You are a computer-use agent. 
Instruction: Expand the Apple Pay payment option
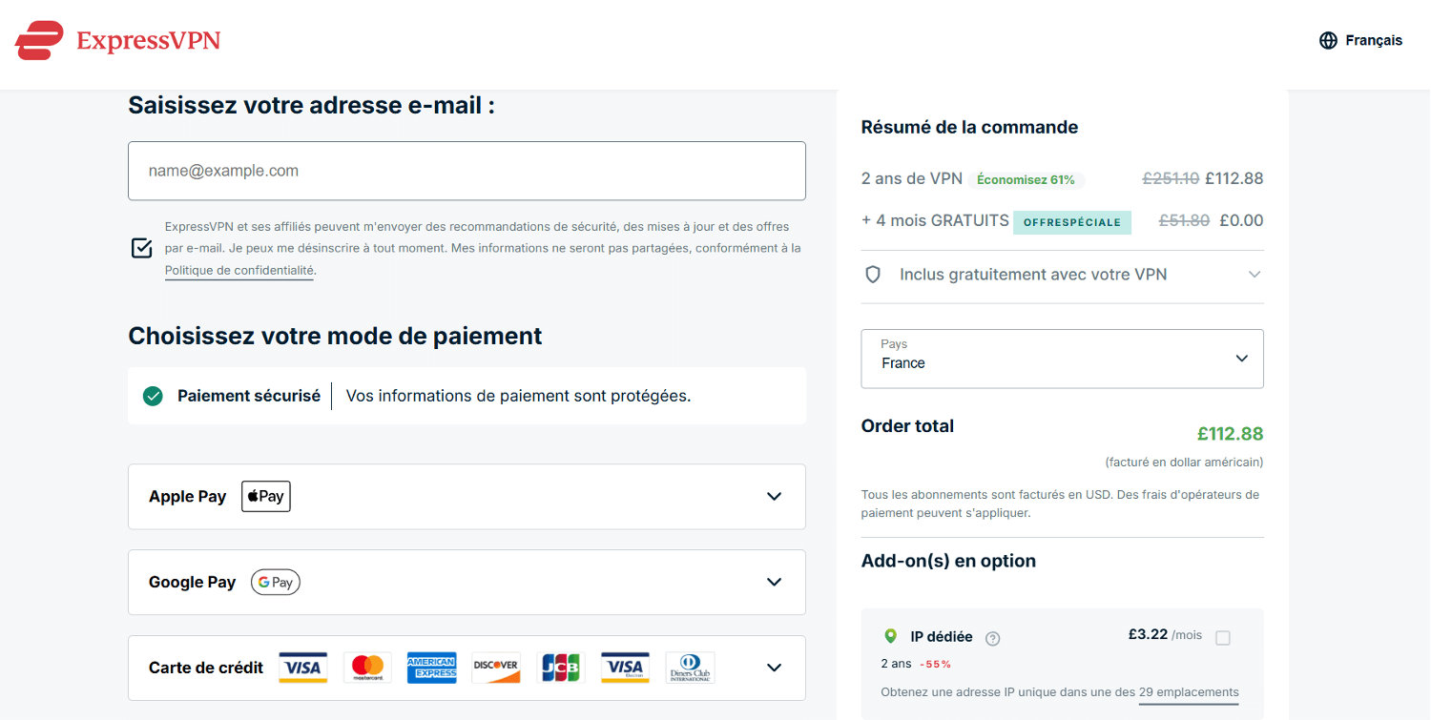[775, 497]
